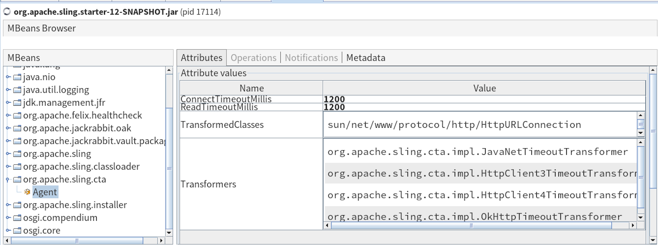Click MBeans tree scroll-down arrow

pyautogui.click(x=169, y=233)
